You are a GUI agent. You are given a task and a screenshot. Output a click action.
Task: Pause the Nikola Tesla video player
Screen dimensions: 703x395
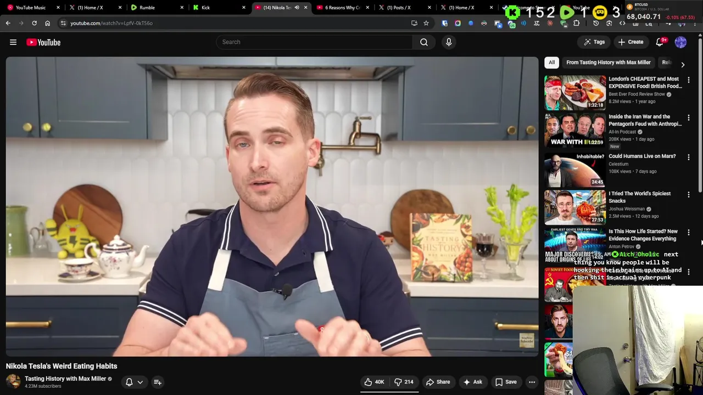[x=272, y=206]
